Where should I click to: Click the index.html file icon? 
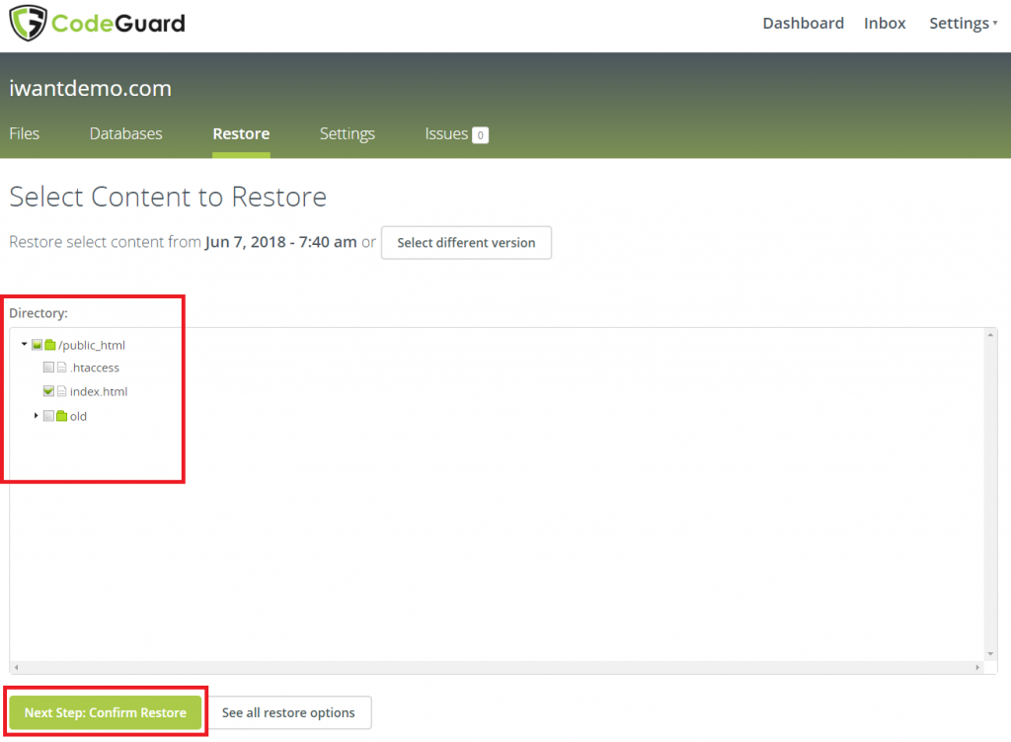click(x=62, y=391)
